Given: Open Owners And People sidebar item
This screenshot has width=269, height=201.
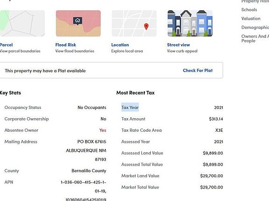Looking at the screenshot, I should [x=255, y=39].
